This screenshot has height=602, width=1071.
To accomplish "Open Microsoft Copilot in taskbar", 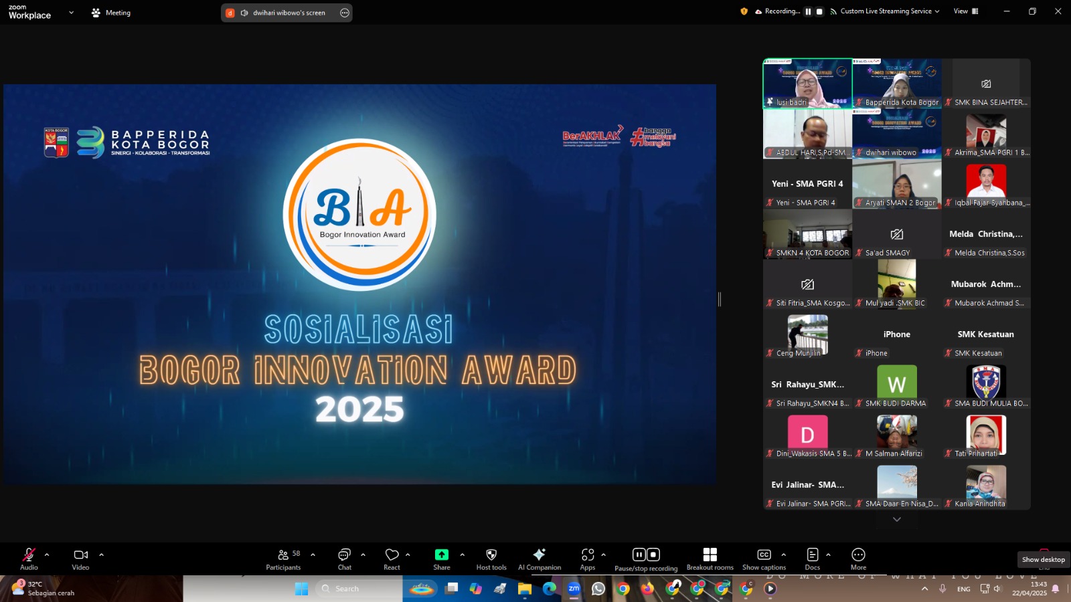I will click(x=475, y=589).
